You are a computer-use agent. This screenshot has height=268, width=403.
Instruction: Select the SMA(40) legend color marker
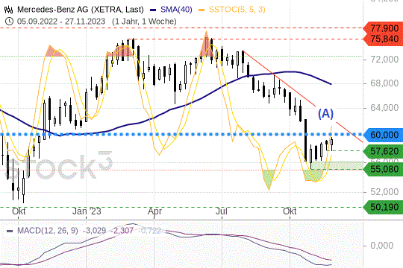(153, 10)
